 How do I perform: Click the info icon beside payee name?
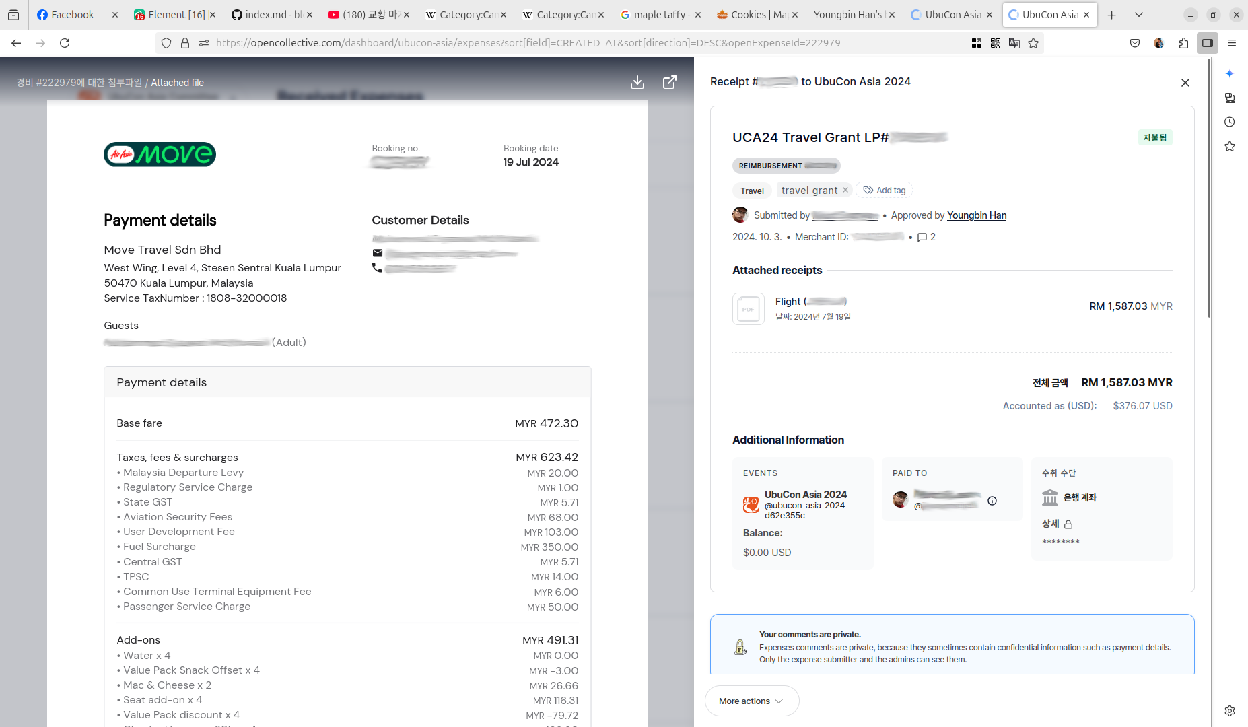pos(992,501)
